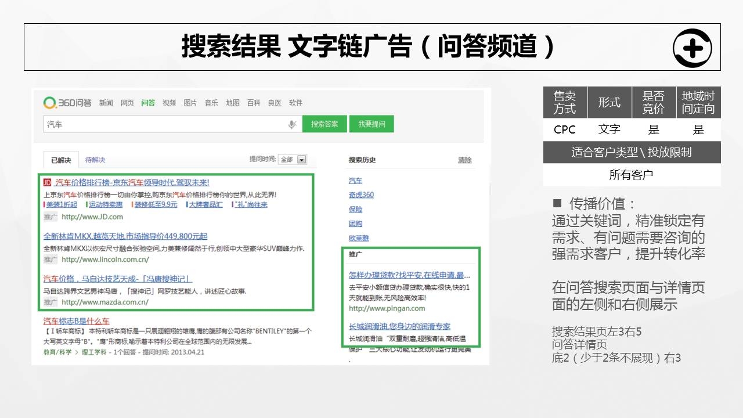
Task: Click the 推广 badge beside www.mazda.com.cn
Action: click(51, 302)
